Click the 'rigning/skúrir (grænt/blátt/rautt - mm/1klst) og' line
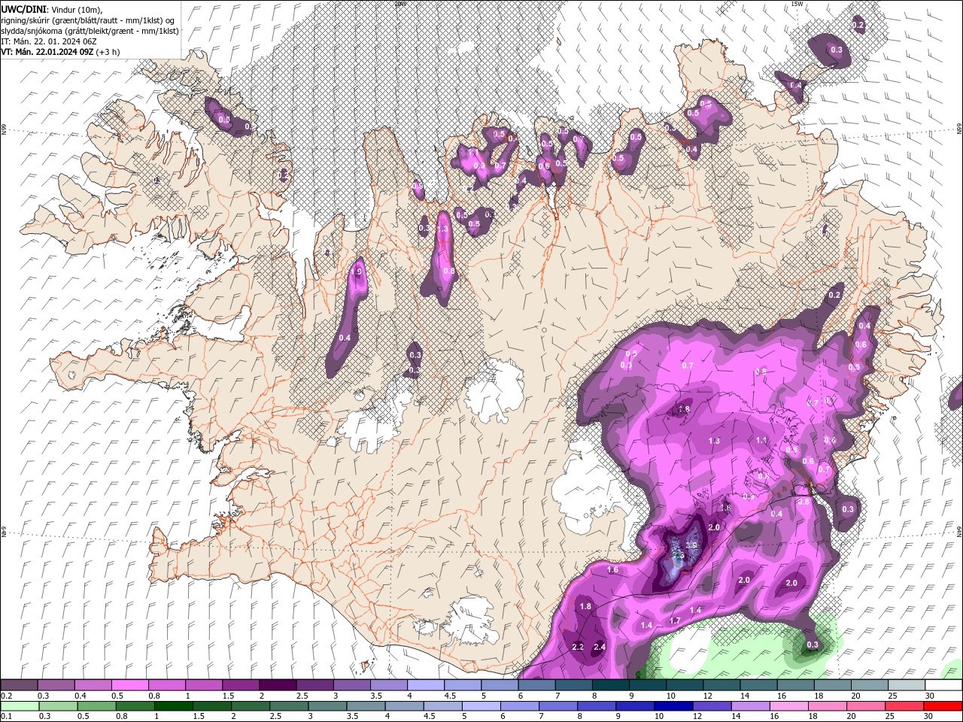This screenshot has width=963, height=722. [x=88, y=20]
